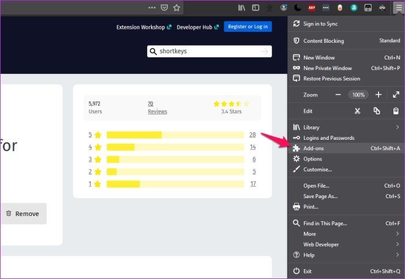Click Print... in the menu
The width and height of the screenshot is (405, 279).
pyautogui.click(x=346, y=207)
